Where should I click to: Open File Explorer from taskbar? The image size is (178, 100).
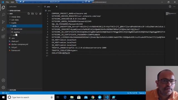72,97
